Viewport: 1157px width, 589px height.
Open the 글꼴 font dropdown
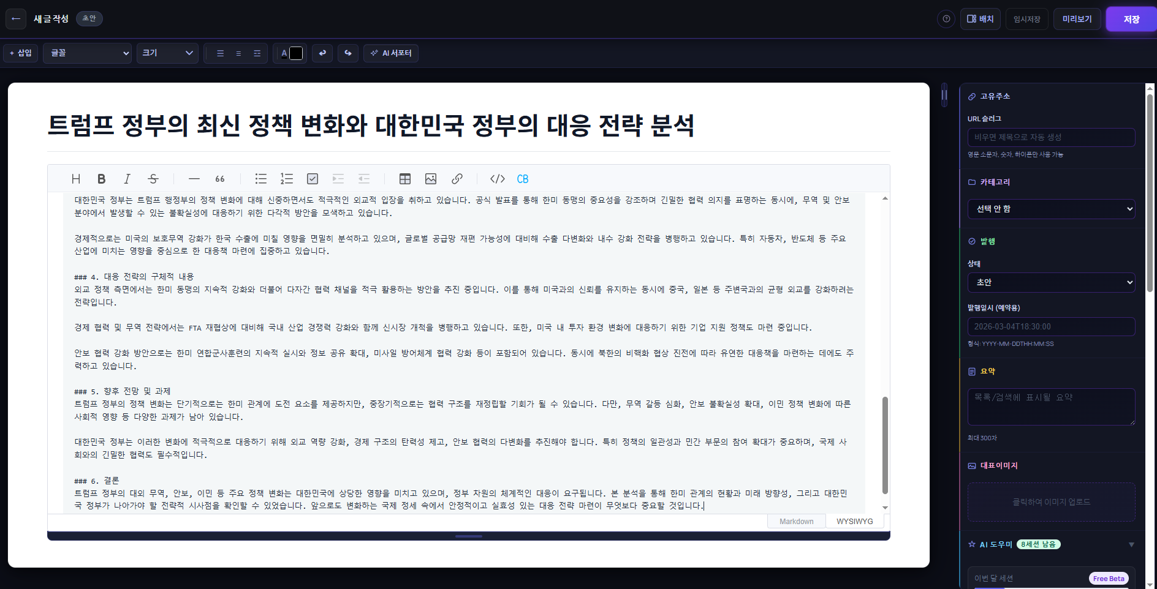(87, 53)
